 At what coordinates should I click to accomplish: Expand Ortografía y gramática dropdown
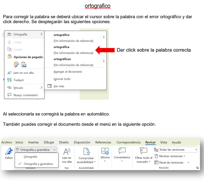[55, 150]
